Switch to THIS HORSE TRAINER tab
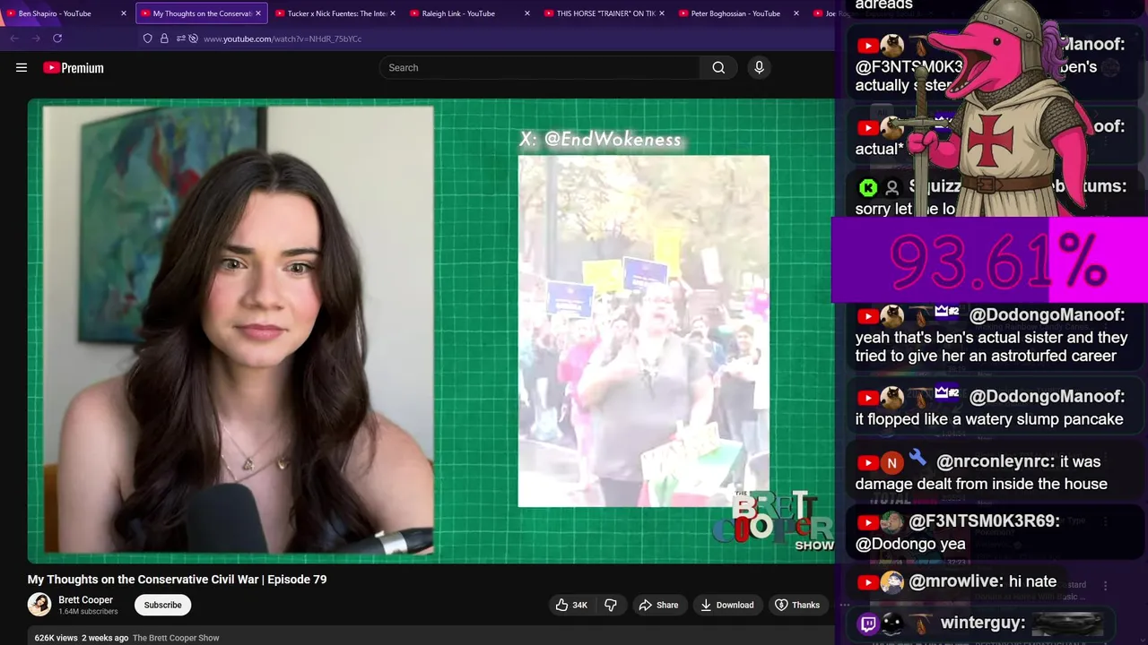Screen dimensions: 1148x645 pyautogui.click(x=604, y=13)
